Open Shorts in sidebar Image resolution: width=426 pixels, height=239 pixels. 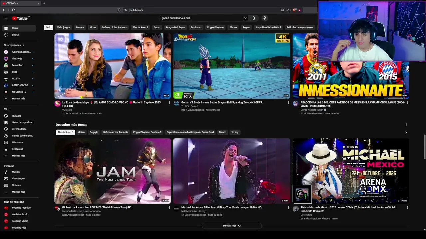click(x=19, y=35)
